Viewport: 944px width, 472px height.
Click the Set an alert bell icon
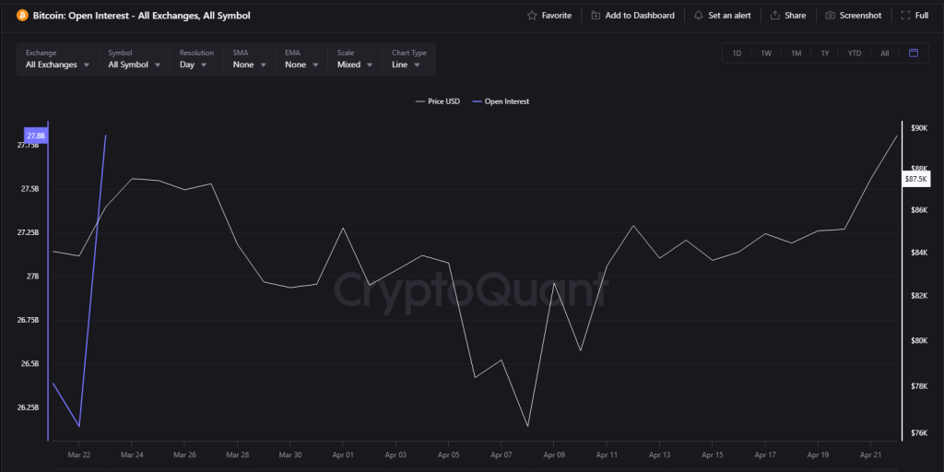coord(699,16)
